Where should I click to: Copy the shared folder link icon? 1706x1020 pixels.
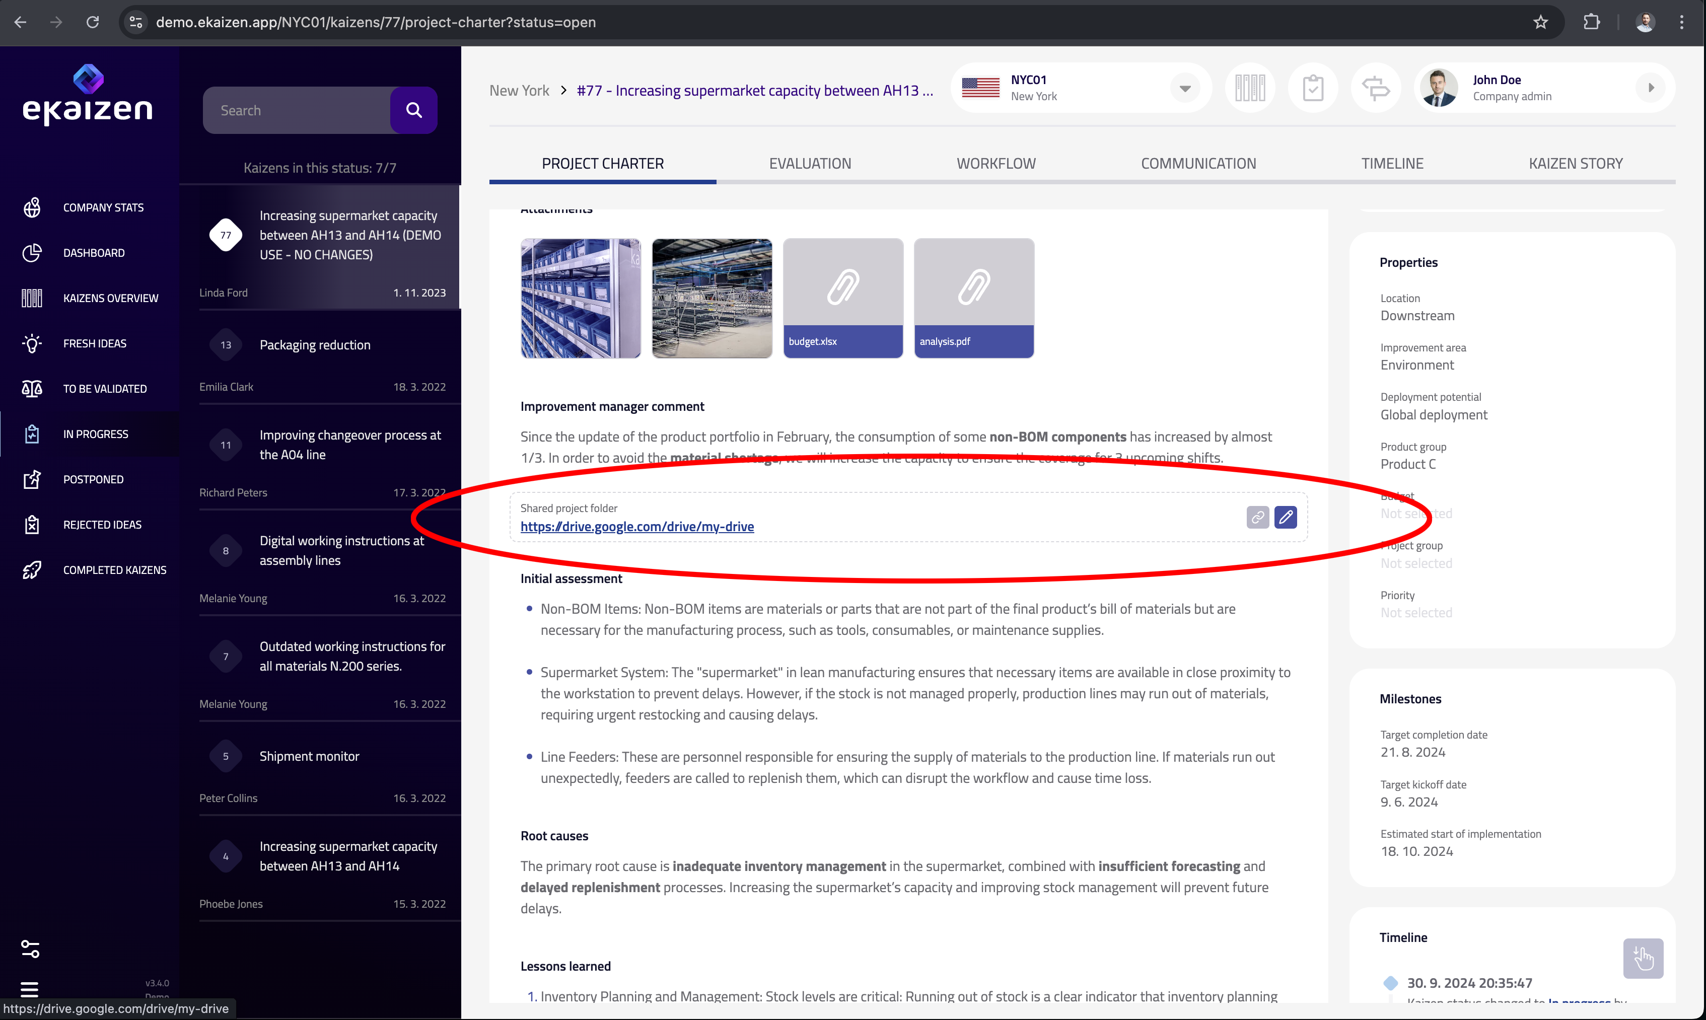pos(1257,517)
